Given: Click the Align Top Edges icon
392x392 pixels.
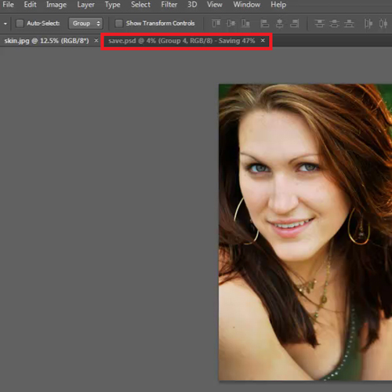Looking at the screenshot, I should 216,24.
